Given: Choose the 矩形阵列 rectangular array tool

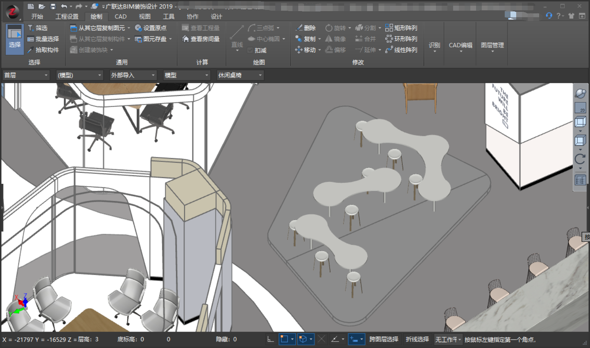Looking at the screenshot, I should (x=401, y=28).
